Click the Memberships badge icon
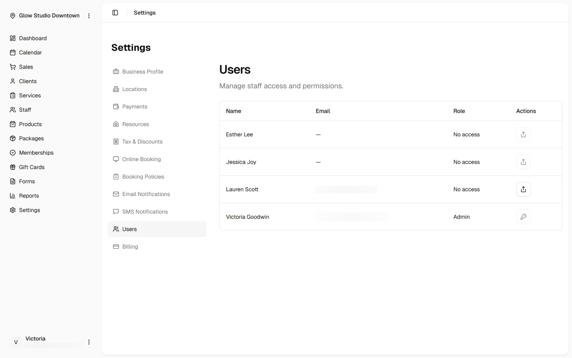The height and width of the screenshot is (358, 572). tap(13, 153)
